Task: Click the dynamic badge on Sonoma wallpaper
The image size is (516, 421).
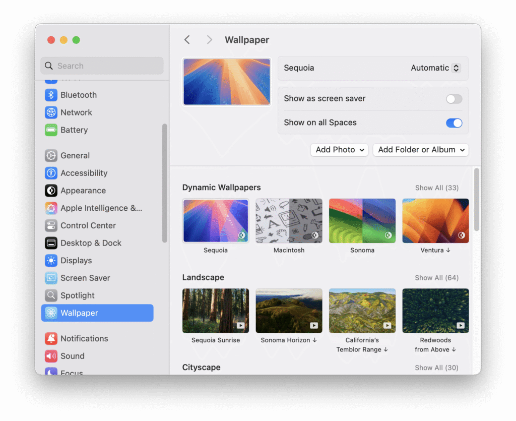Action: tap(389, 235)
